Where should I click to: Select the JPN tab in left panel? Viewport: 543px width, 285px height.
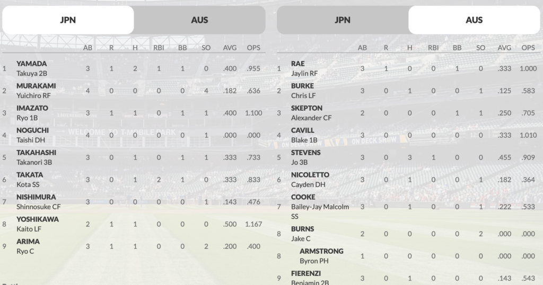pos(68,20)
